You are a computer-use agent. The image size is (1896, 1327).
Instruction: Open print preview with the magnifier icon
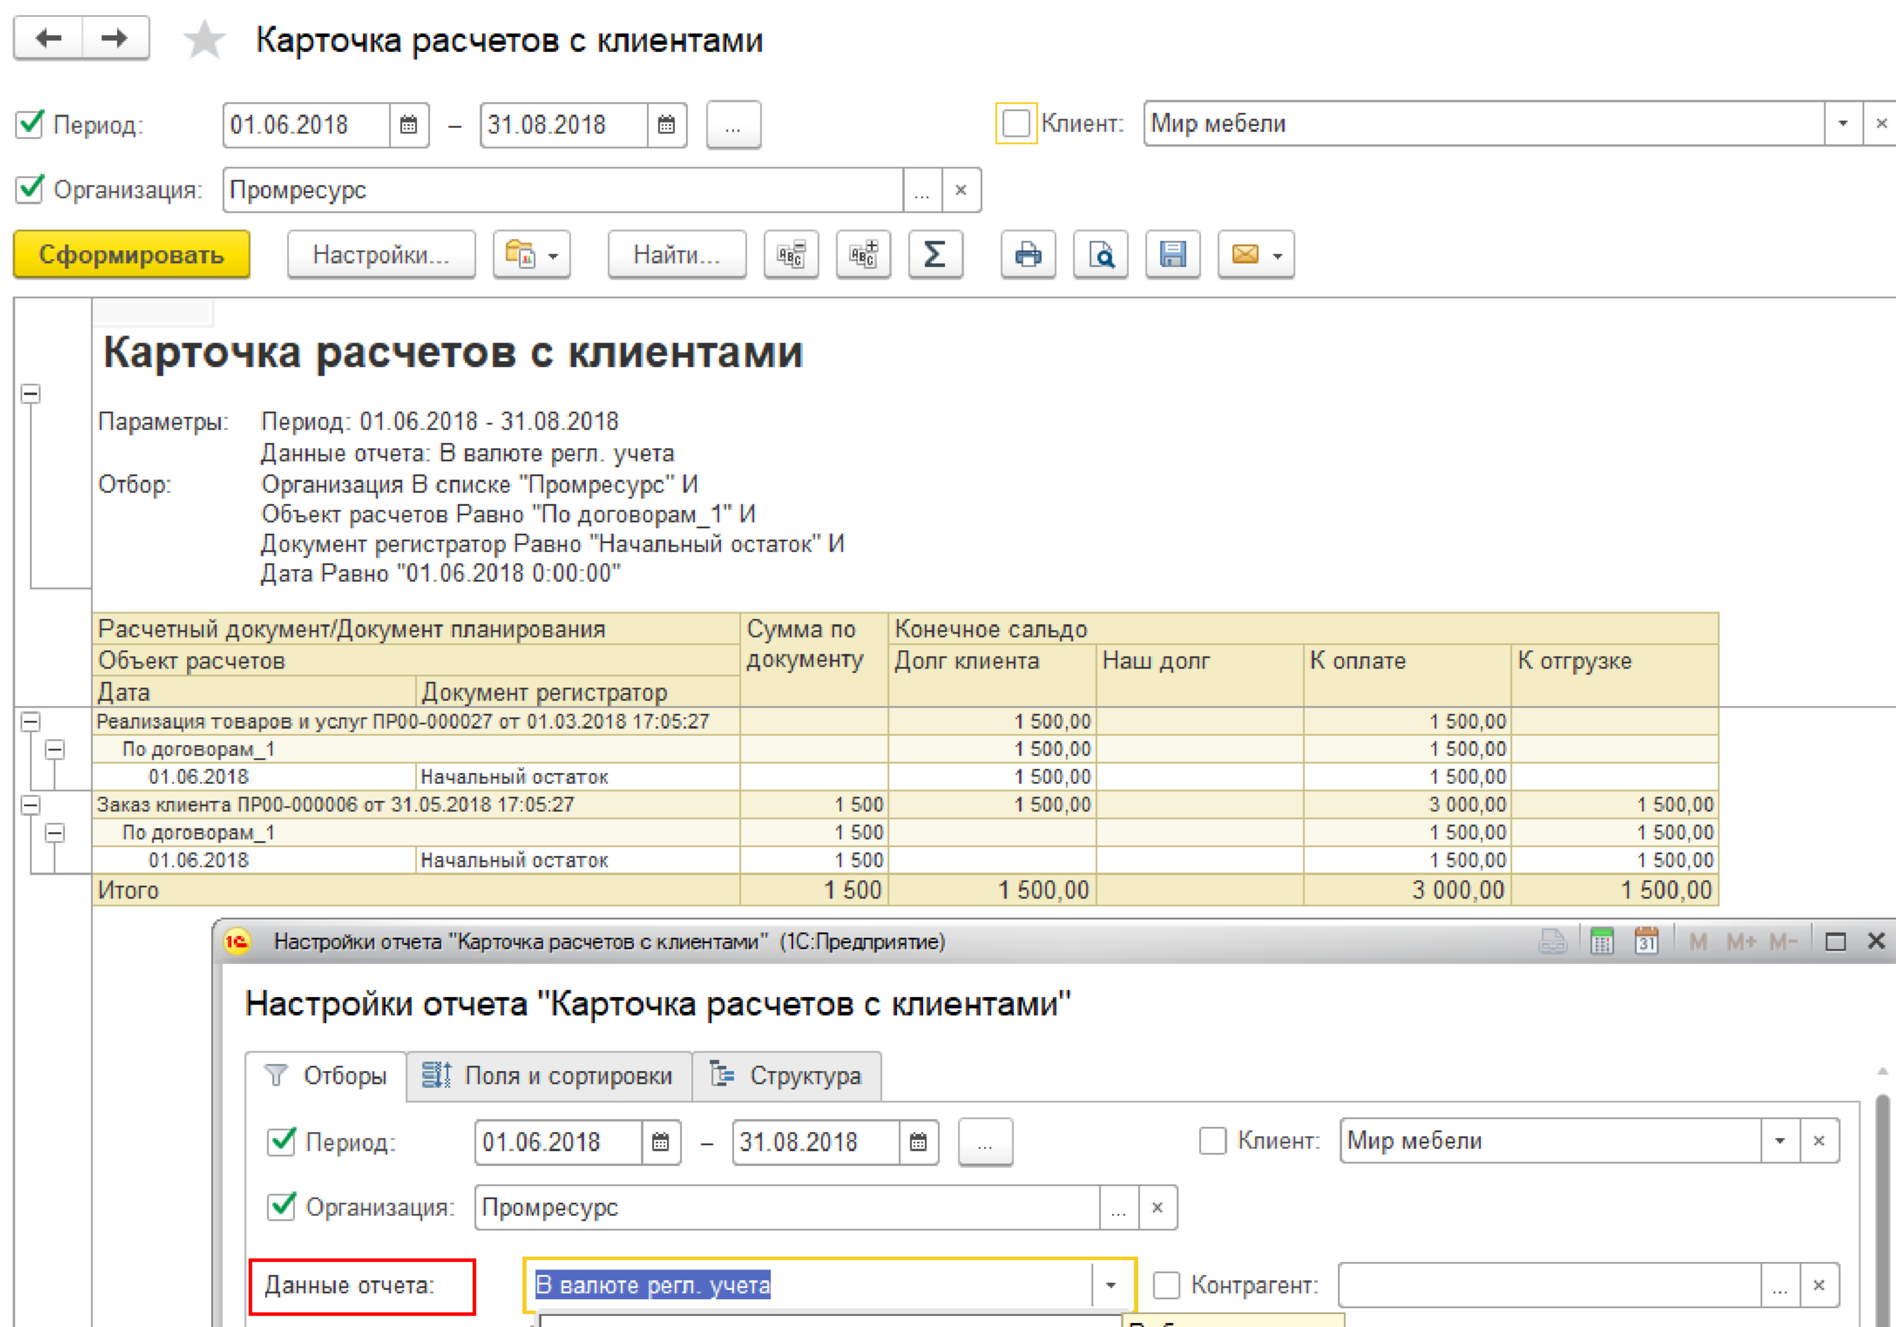pyautogui.click(x=1100, y=254)
